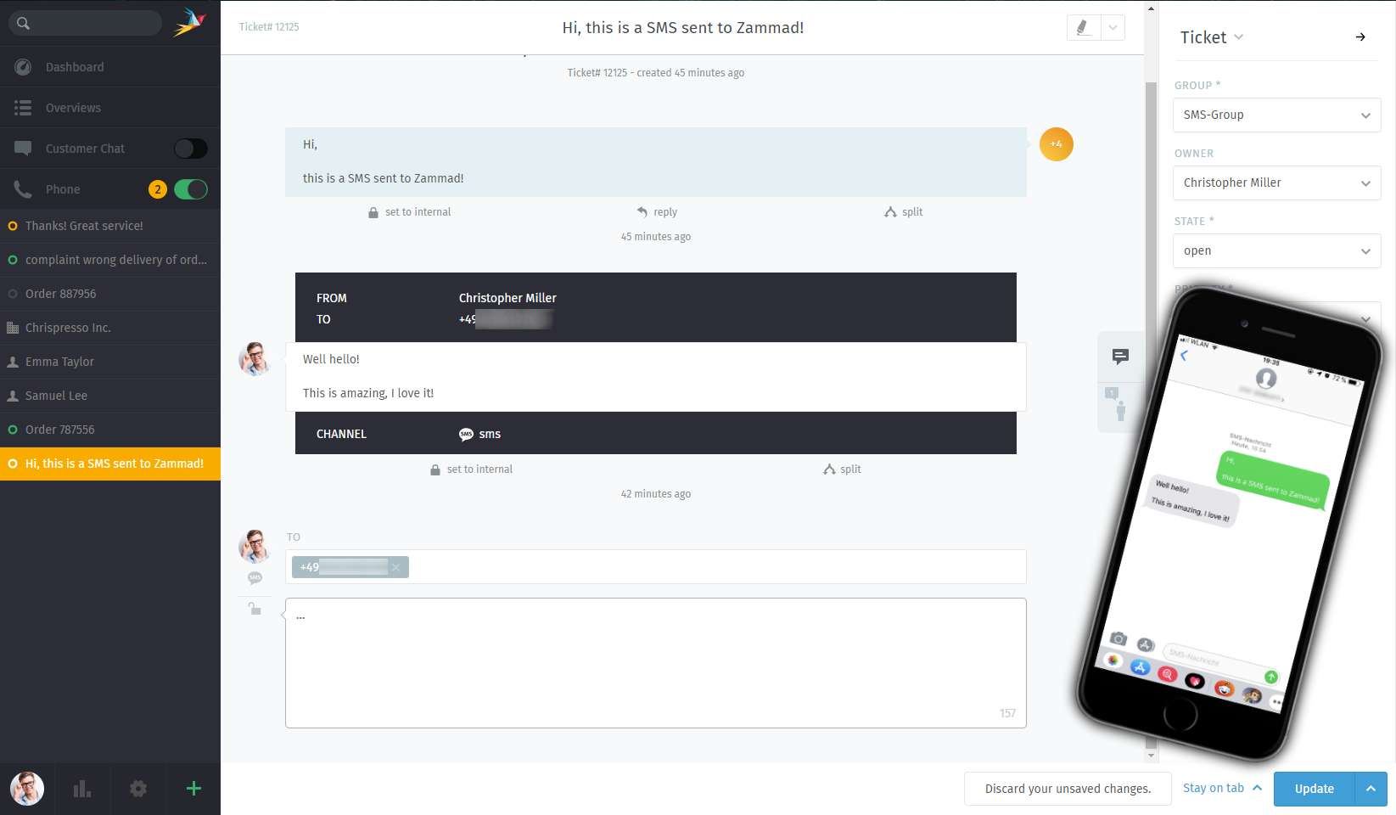
Task: Click the search magnifier icon
Action: click(x=23, y=23)
